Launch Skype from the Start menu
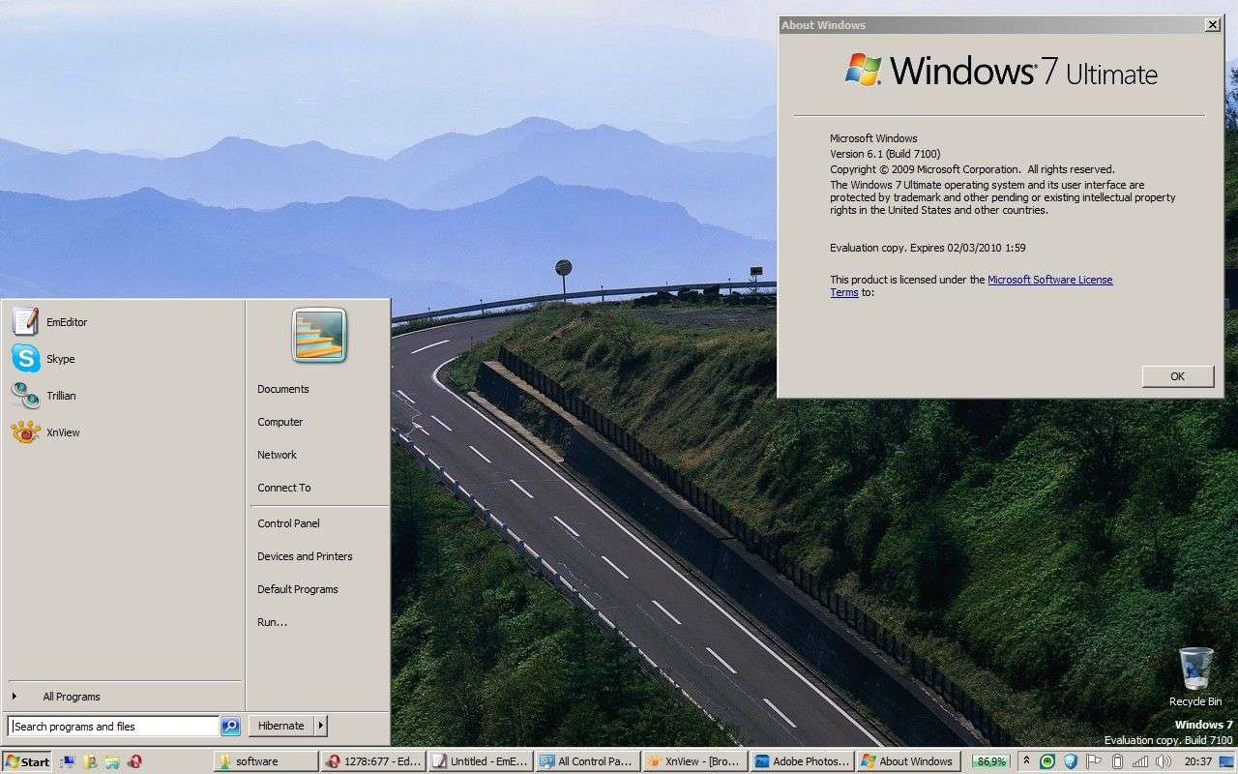The width and height of the screenshot is (1238, 774). tap(123, 359)
